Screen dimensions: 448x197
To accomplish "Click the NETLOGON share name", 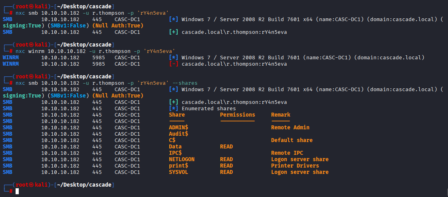I will pos(181,160).
